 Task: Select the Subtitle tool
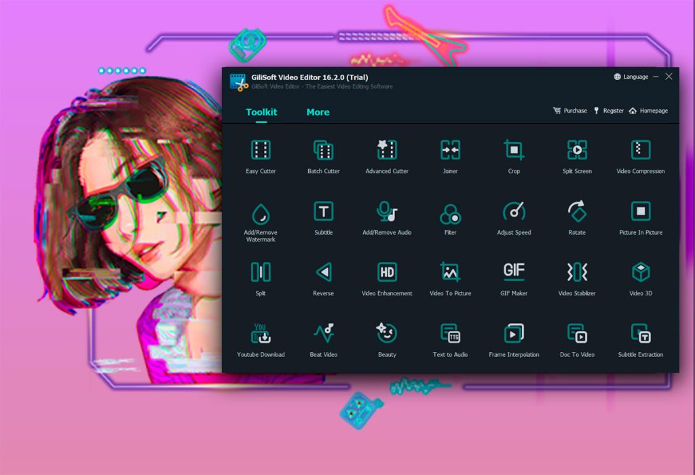[324, 218]
